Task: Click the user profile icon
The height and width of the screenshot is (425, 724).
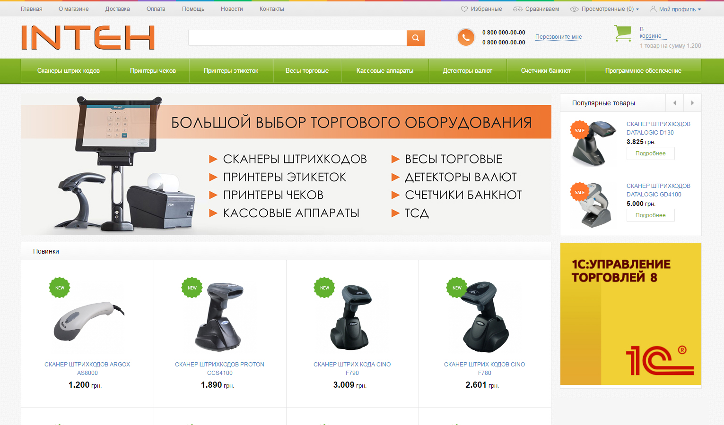Action: 653,9
